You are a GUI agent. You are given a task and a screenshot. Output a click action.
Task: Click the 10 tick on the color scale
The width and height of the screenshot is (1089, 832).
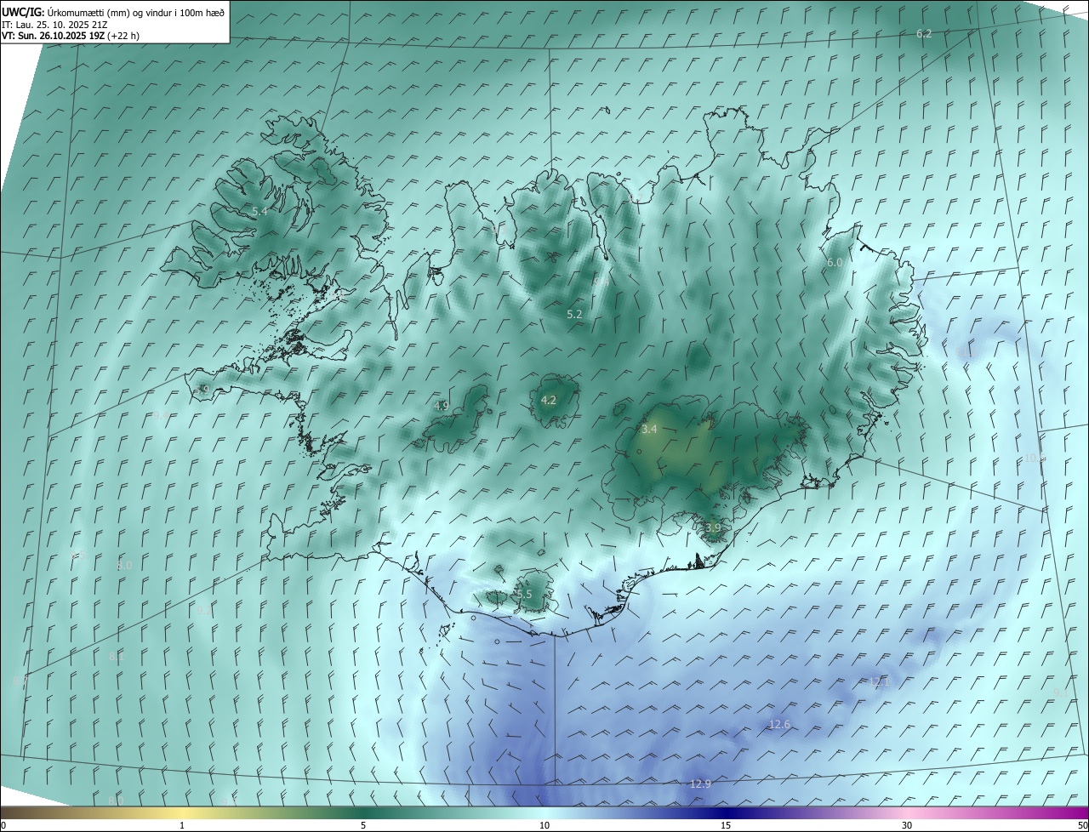click(544, 825)
